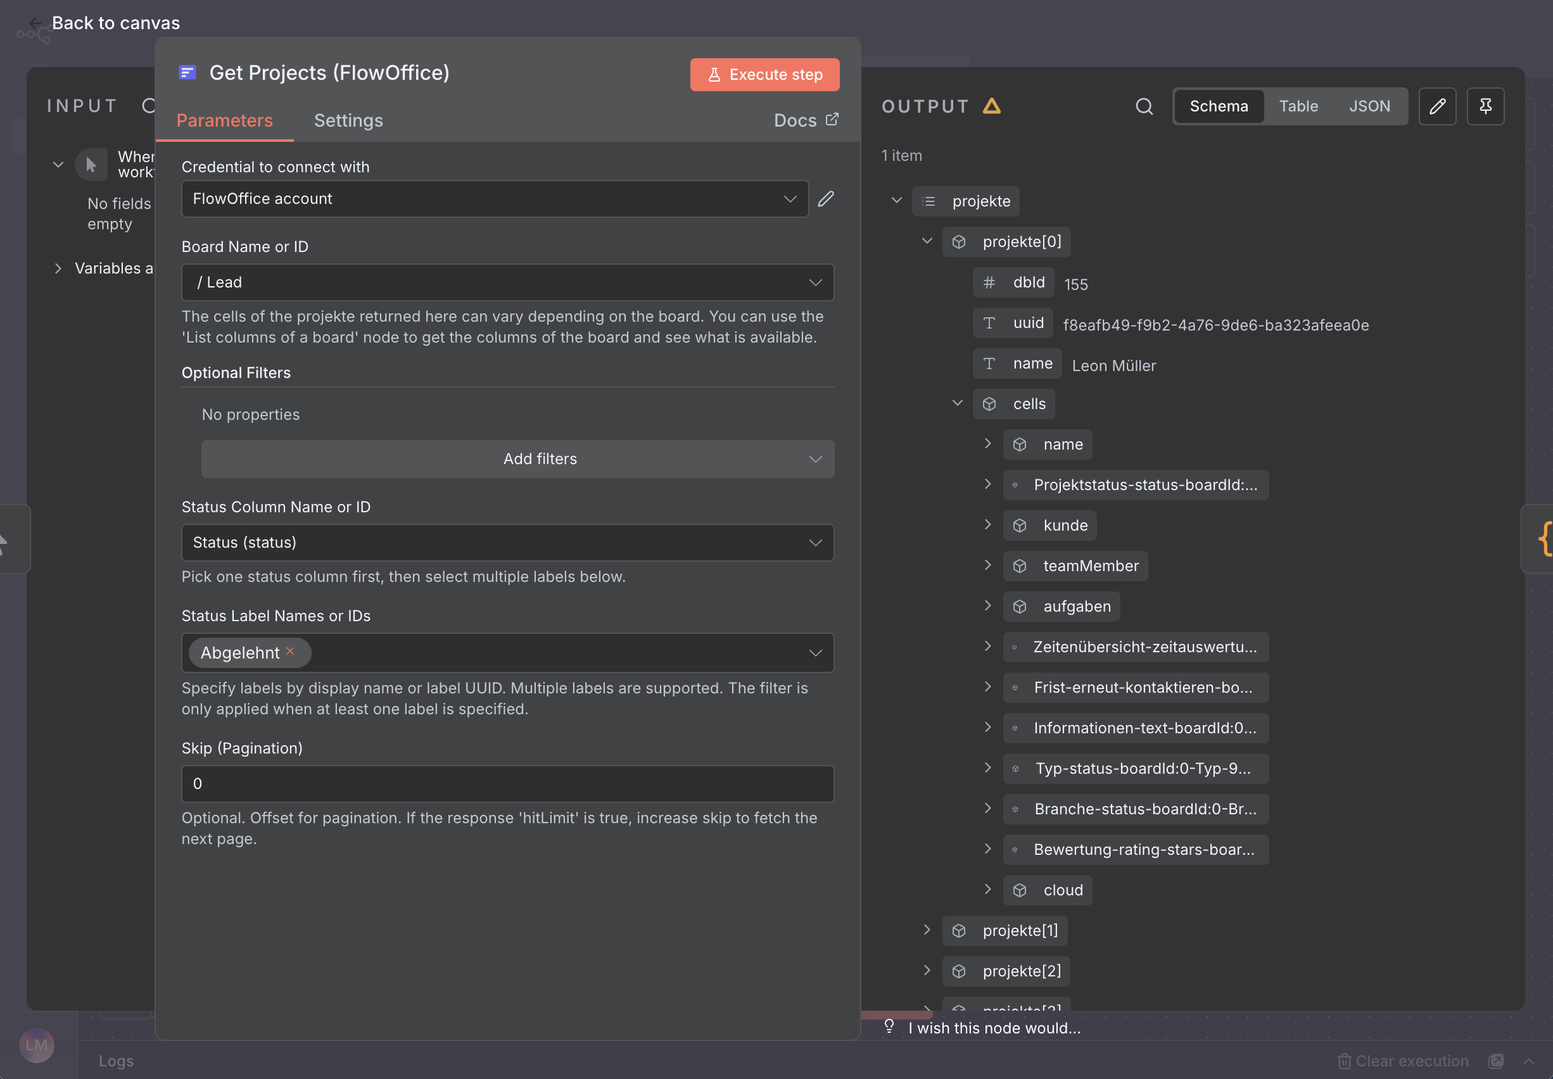Click the Skip pagination input field
This screenshot has height=1079, width=1553.
point(507,783)
